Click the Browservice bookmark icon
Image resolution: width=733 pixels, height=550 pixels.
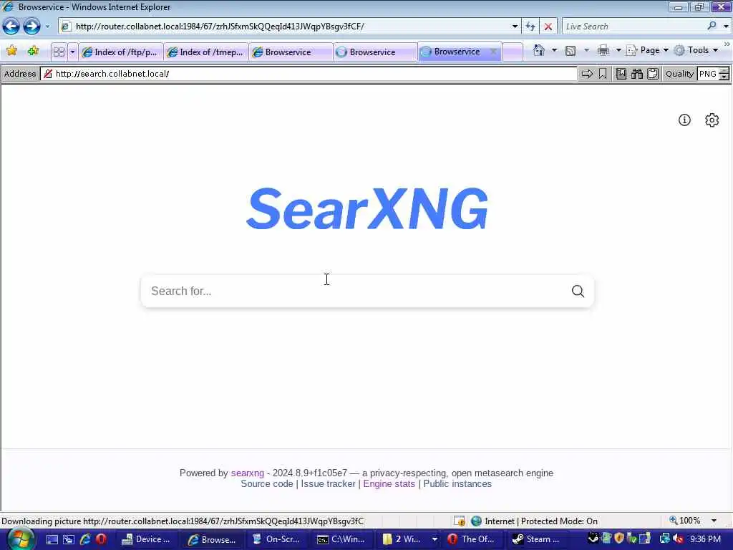(603, 74)
